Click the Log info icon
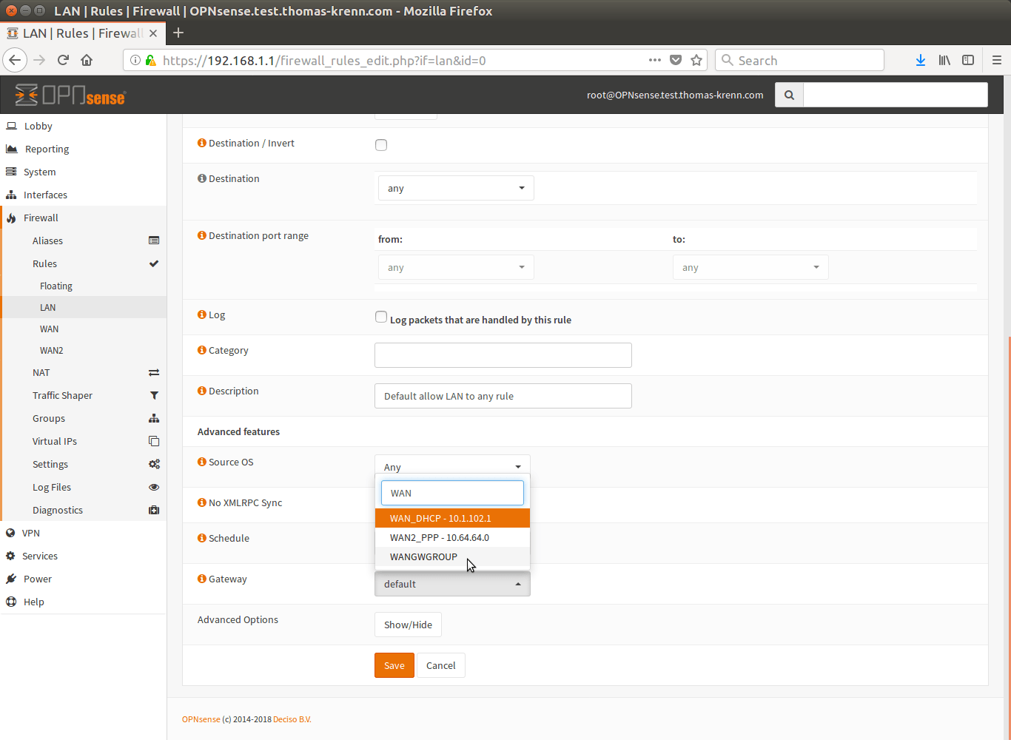1011x740 pixels. click(202, 314)
